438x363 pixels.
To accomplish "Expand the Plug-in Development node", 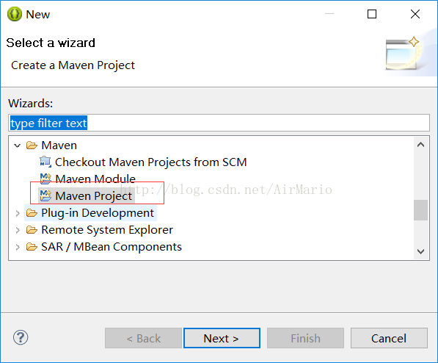I will 18,213.
